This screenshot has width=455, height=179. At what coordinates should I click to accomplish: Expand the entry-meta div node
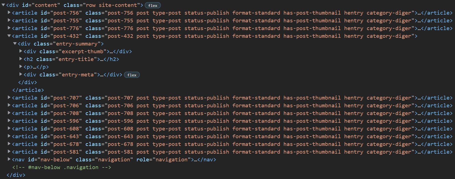point(21,74)
